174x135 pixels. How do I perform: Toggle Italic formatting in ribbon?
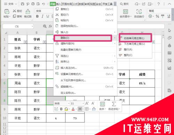[x=42, y=16]
